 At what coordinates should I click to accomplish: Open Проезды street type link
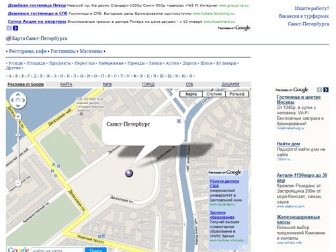(136, 63)
